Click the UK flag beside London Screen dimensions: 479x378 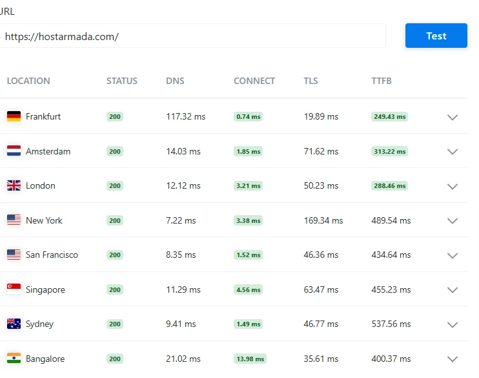pyautogui.click(x=14, y=185)
